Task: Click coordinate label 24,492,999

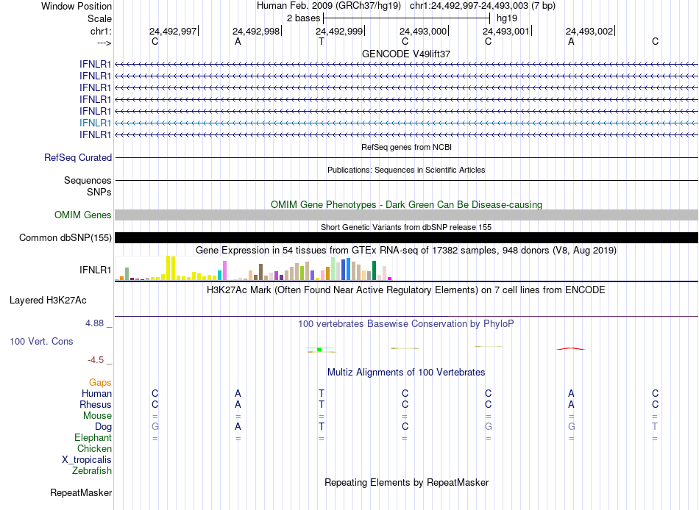Action: (x=339, y=31)
